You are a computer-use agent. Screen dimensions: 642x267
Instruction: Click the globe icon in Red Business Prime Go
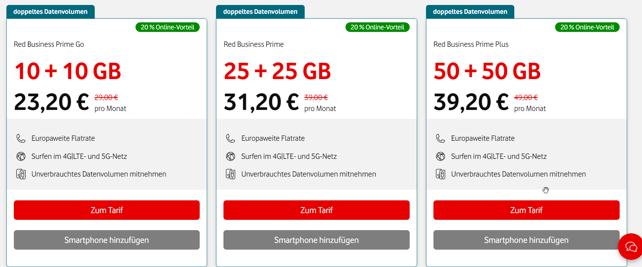21,156
